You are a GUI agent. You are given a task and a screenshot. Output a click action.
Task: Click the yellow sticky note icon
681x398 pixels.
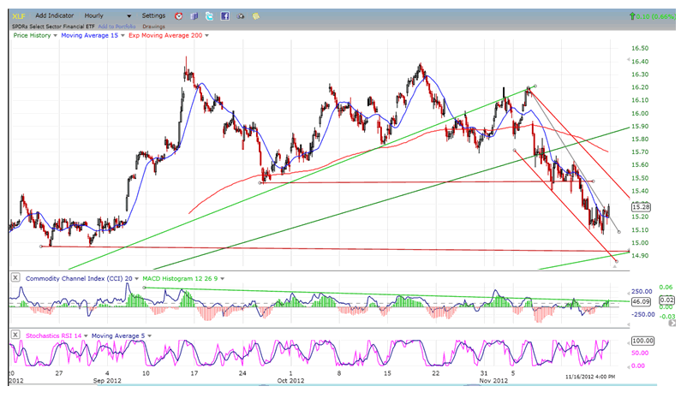tap(254, 15)
